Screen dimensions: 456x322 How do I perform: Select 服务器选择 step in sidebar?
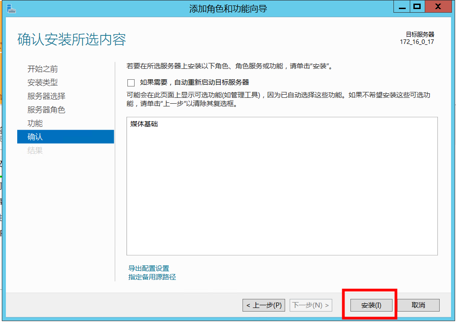(46, 96)
